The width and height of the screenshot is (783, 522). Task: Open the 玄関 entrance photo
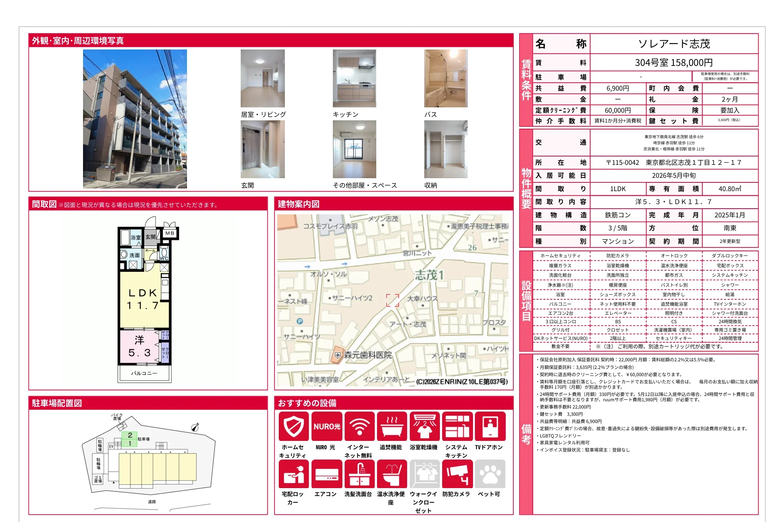click(262, 149)
